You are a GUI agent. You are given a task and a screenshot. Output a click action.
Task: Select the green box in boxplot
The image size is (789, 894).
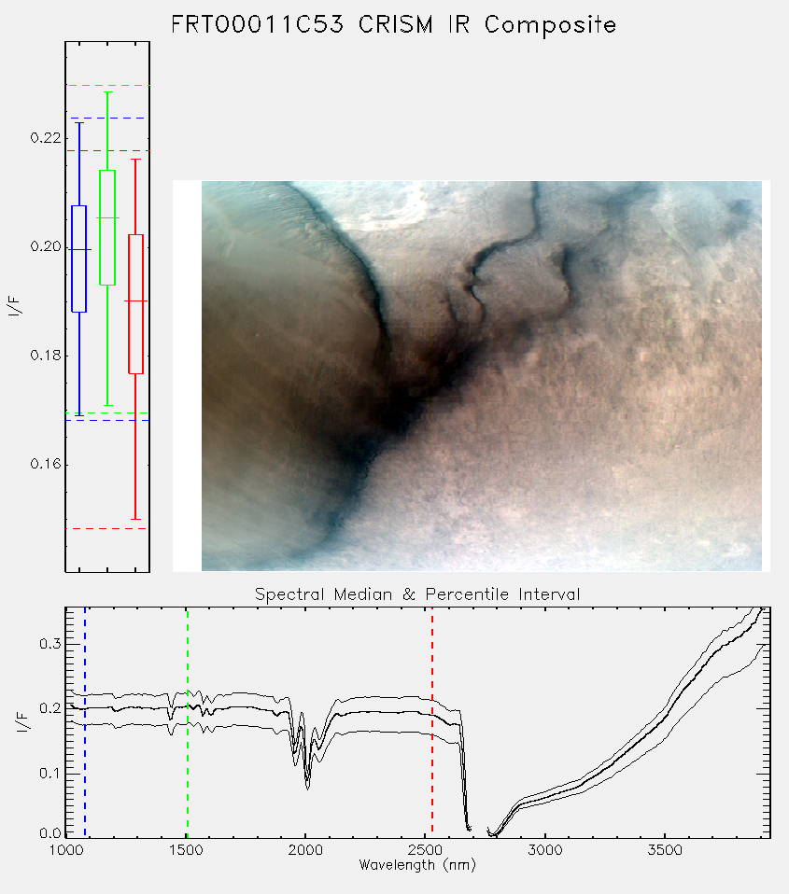(107, 228)
